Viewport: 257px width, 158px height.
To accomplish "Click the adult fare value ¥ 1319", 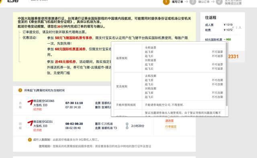I will tap(228, 25).
